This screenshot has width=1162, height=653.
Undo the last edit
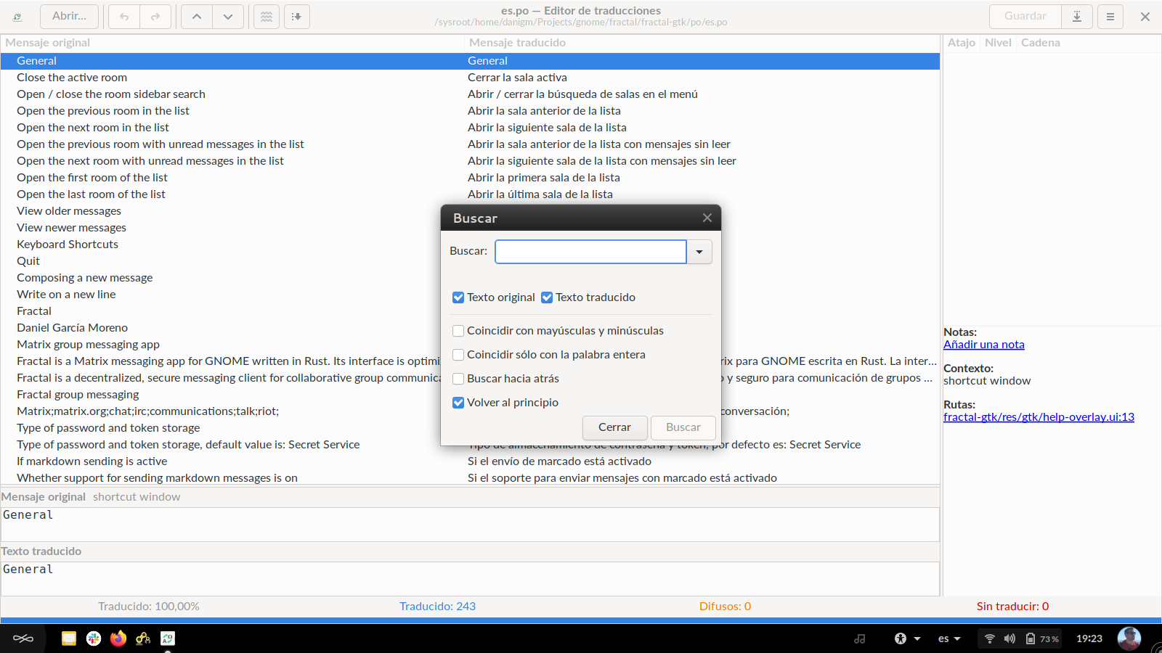pos(124,17)
